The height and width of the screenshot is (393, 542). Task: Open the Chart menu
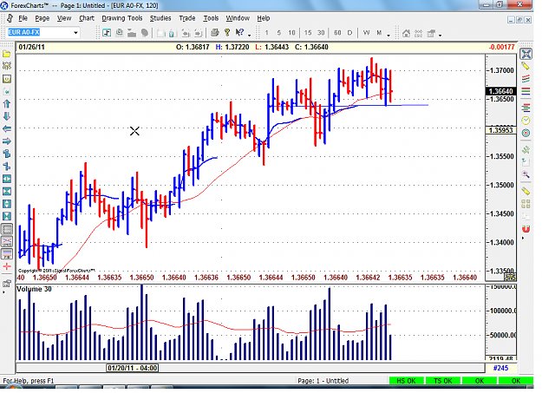(87, 18)
